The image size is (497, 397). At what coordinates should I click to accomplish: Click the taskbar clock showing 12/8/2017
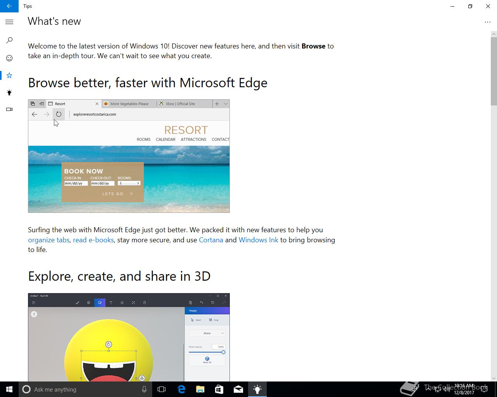464,389
